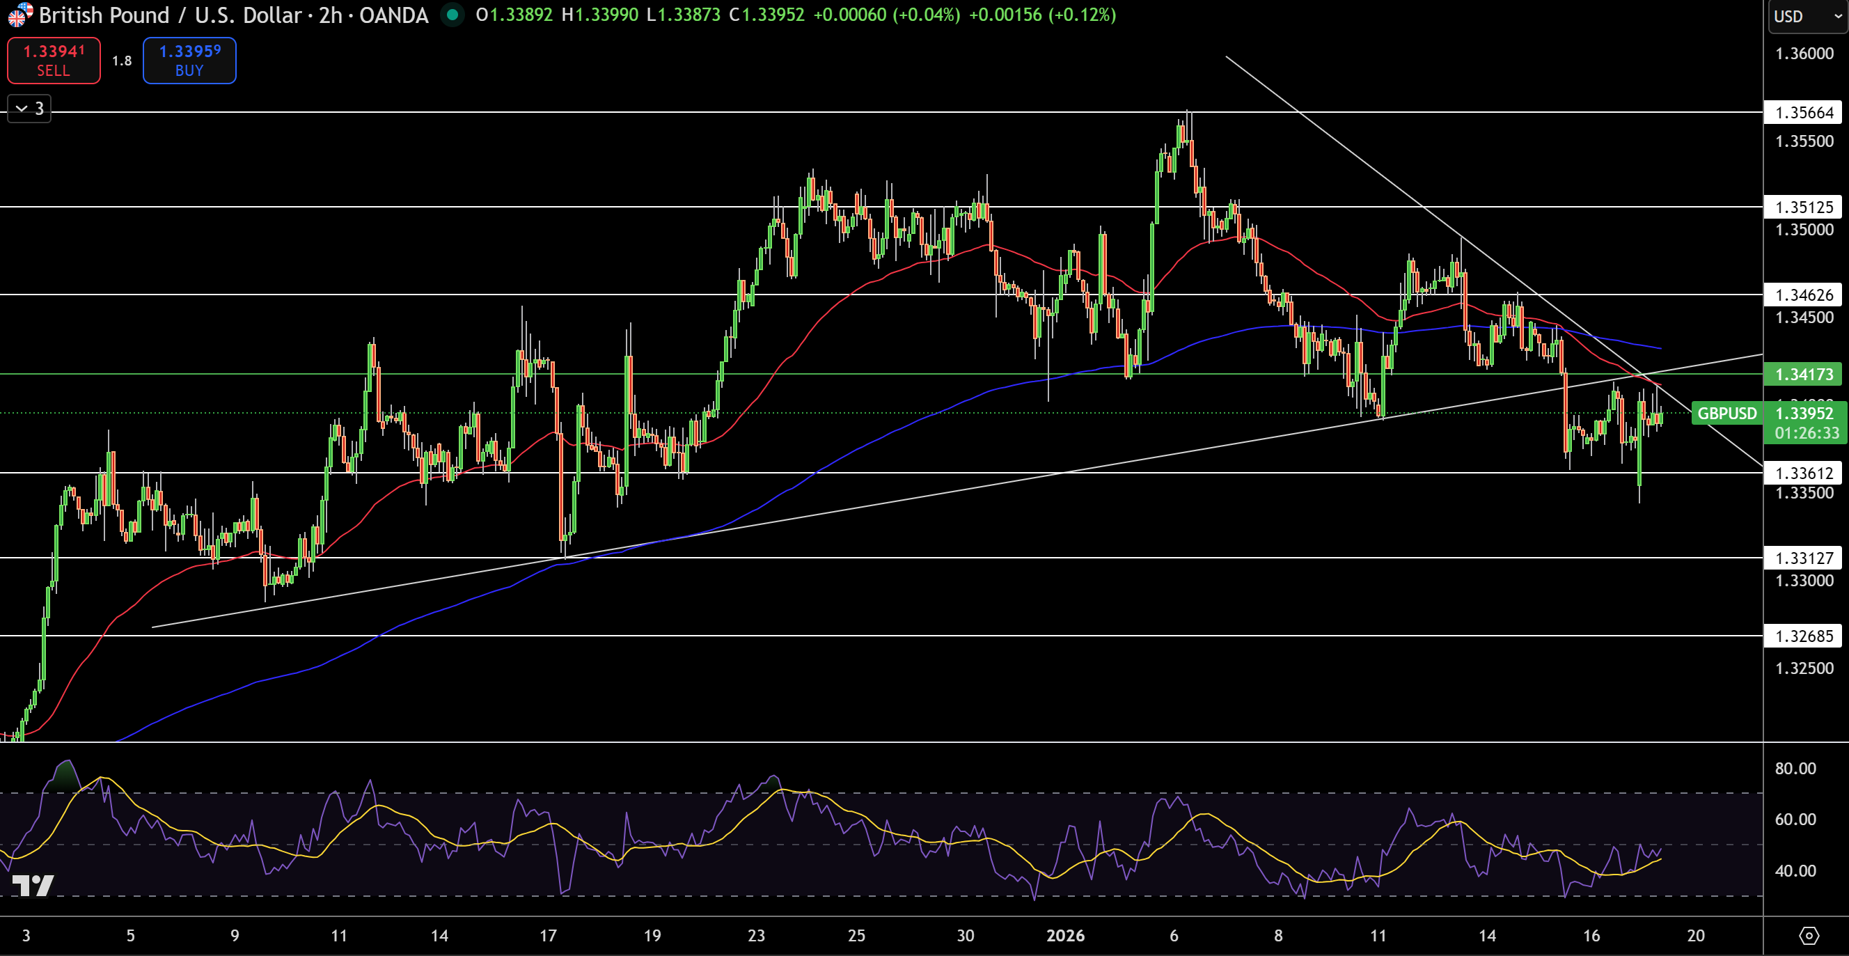
Task: Click the 1.35125 resistance level label
Action: click(x=1804, y=207)
